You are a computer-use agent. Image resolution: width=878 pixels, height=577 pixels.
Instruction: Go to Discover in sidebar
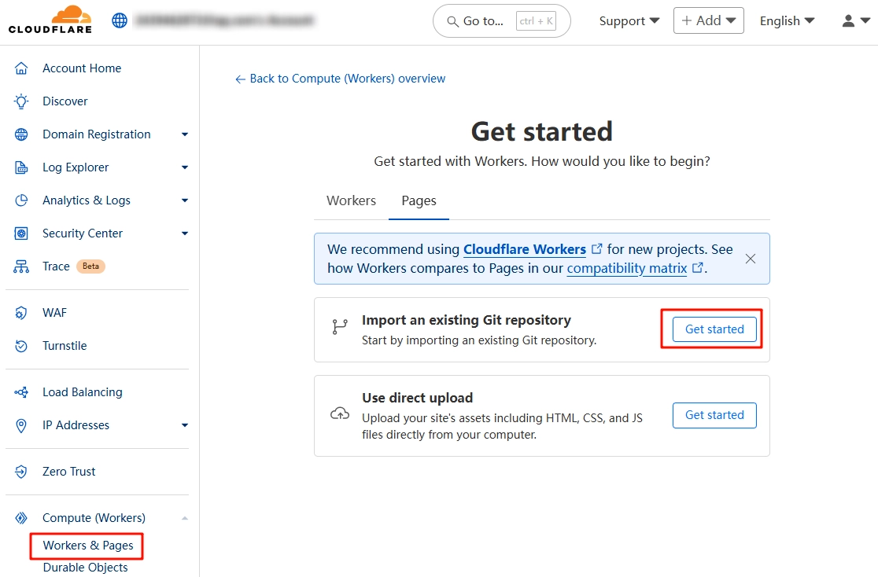point(65,101)
